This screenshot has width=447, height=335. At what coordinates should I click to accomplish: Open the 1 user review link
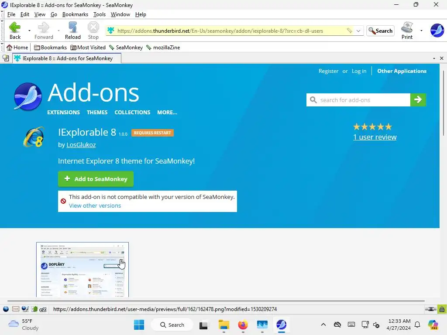pos(375,137)
